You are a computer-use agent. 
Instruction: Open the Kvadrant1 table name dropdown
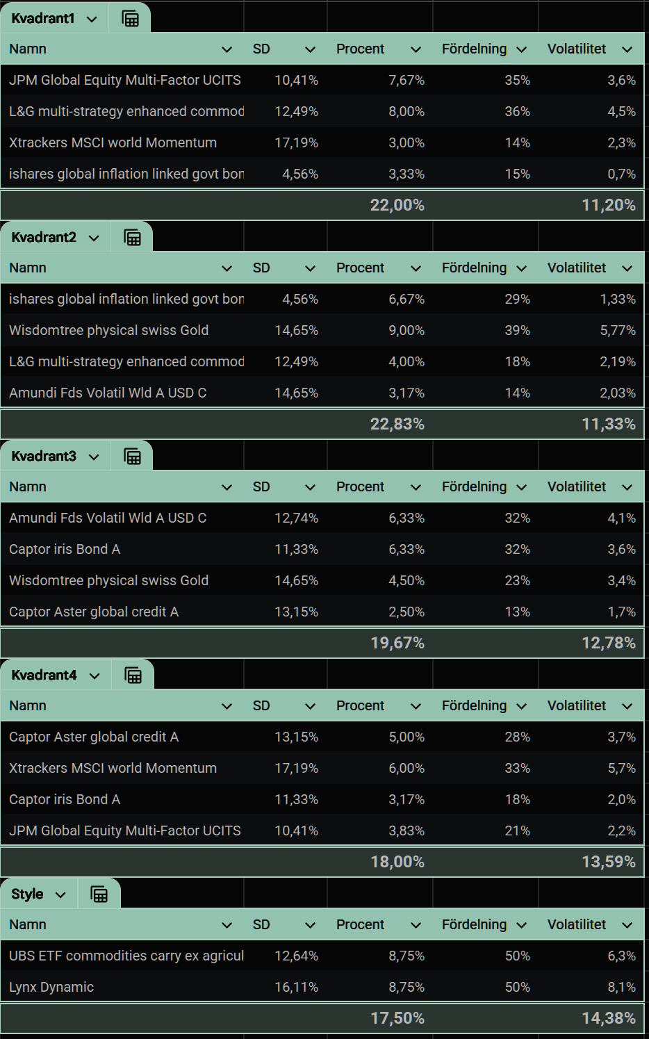(92, 19)
